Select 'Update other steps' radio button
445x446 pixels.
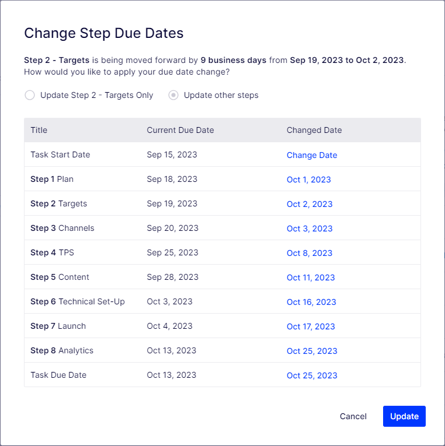click(x=173, y=95)
